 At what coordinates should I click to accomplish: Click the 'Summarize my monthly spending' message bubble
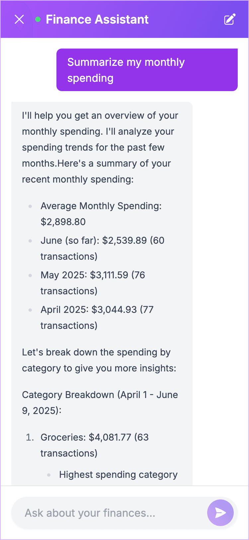coord(147,69)
